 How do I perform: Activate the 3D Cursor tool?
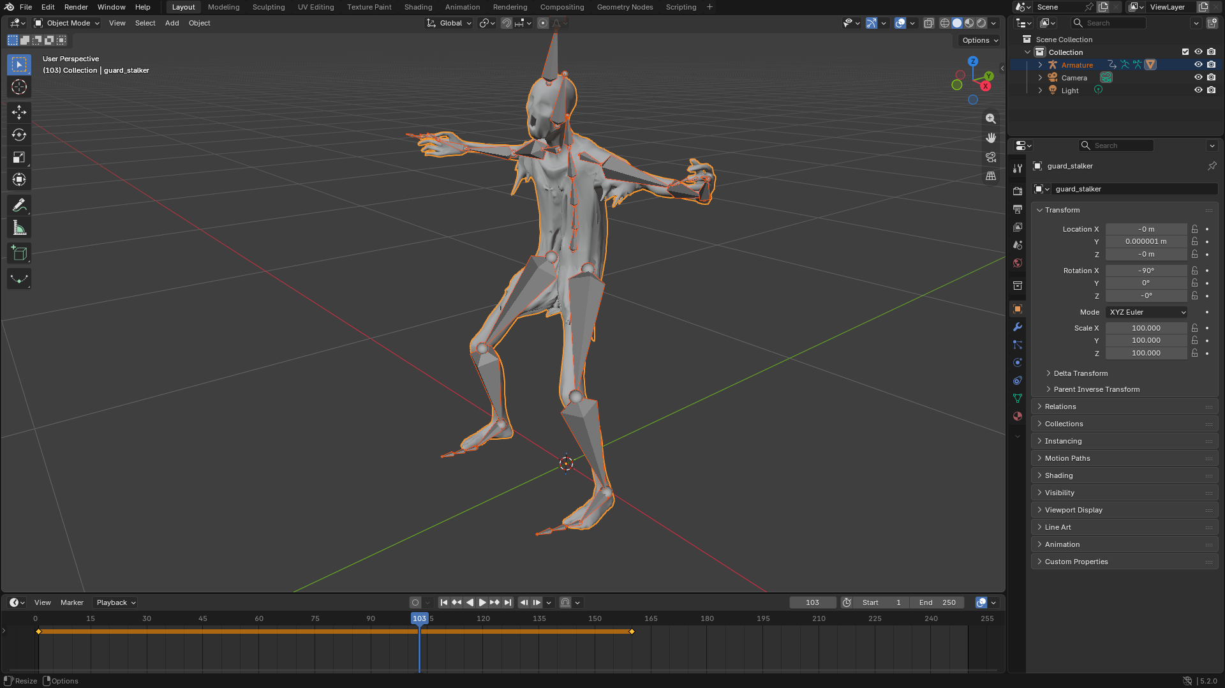[x=19, y=87]
